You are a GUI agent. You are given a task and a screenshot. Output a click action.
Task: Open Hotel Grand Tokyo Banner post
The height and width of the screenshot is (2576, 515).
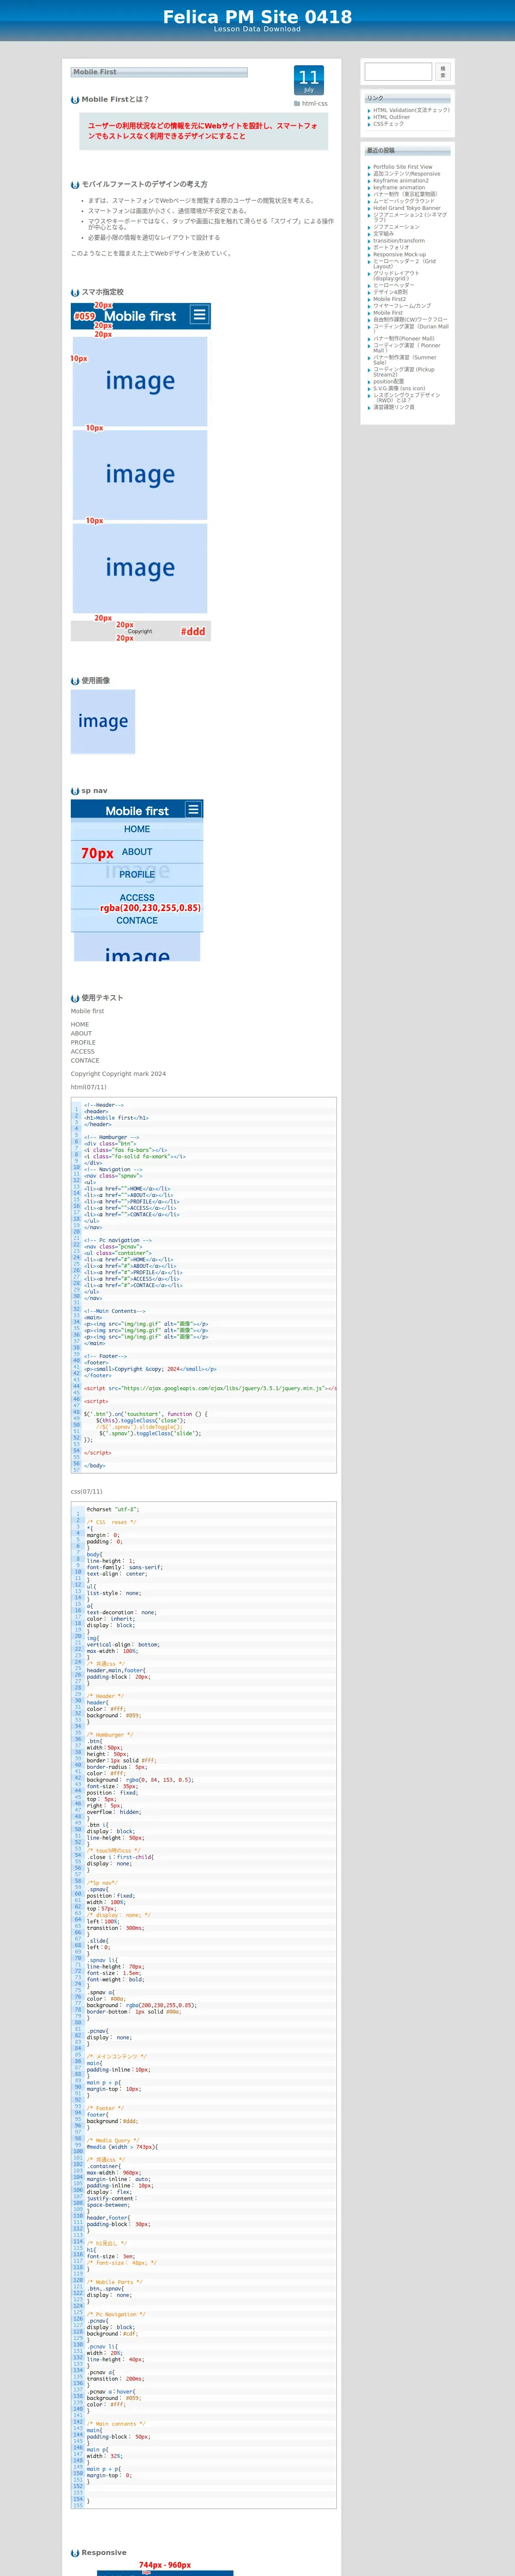coord(407,208)
